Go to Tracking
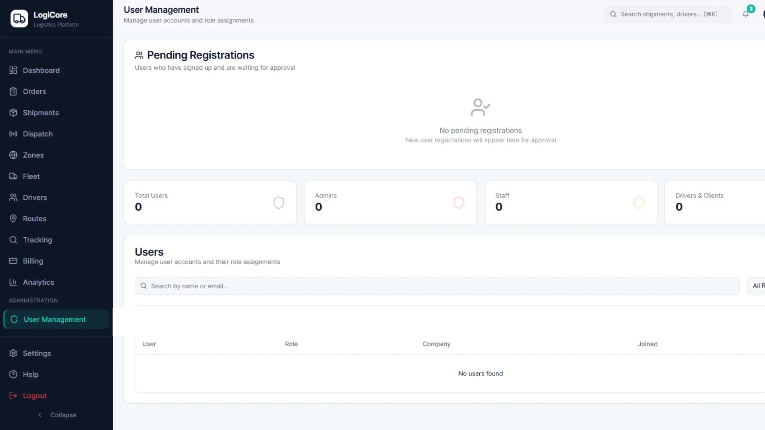Viewport: 765px width, 430px height. [x=57, y=240]
